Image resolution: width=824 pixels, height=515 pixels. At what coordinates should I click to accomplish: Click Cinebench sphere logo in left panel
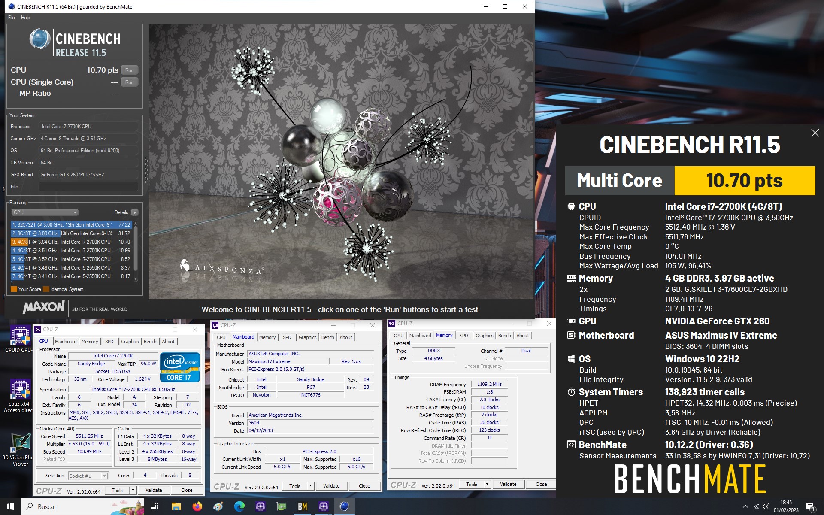[x=40, y=39]
